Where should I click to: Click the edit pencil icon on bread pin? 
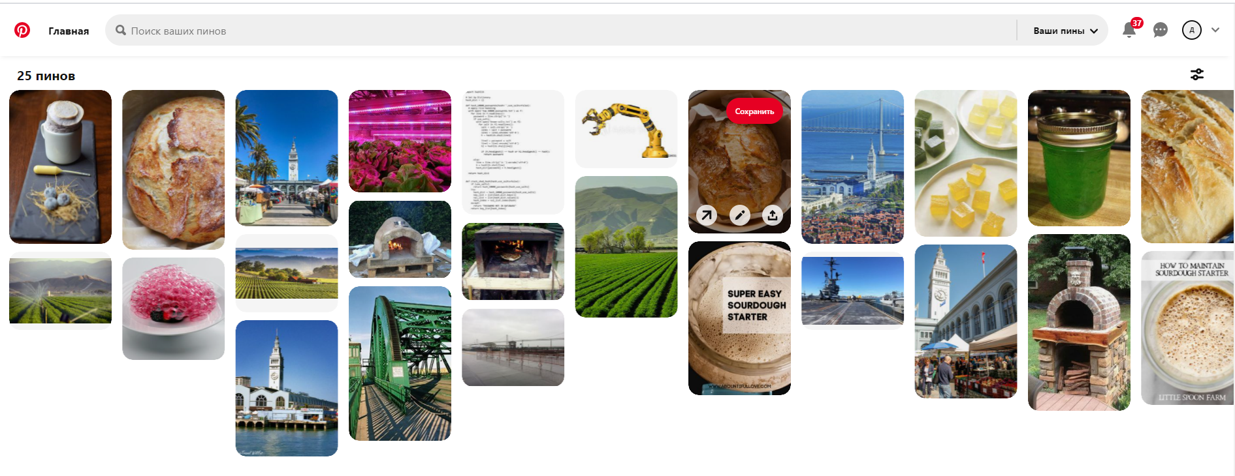[740, 215]
